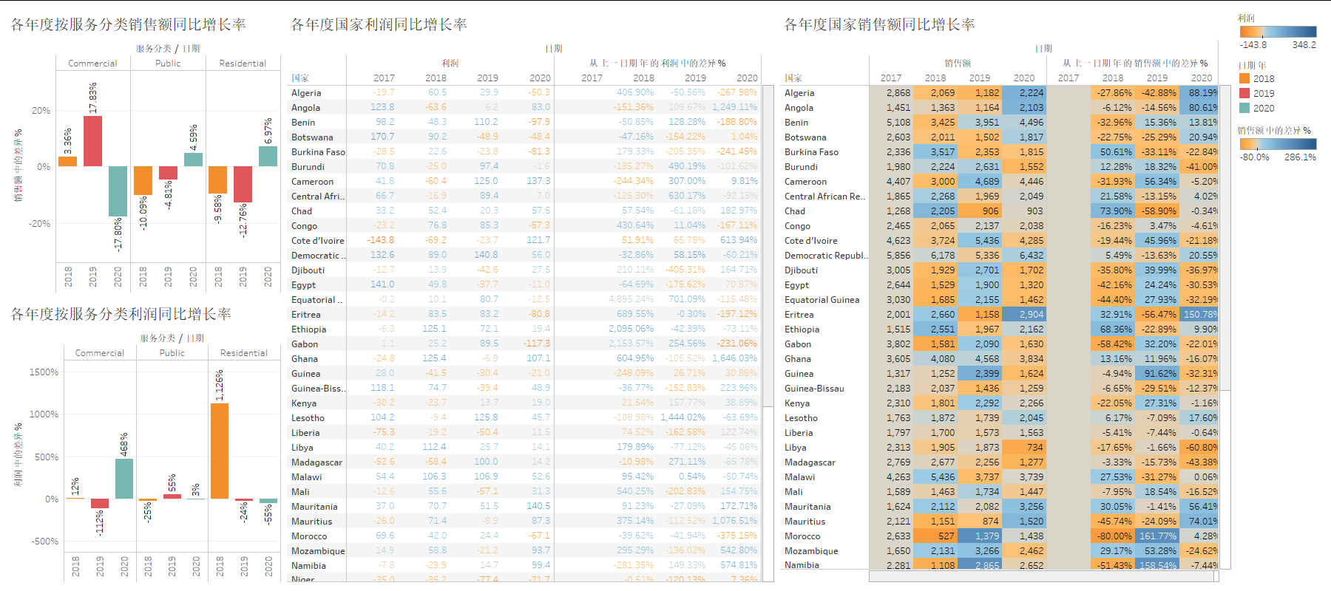Click the 利润 gradient color legend bar

pyautogui.click(x=1278, y=32)
